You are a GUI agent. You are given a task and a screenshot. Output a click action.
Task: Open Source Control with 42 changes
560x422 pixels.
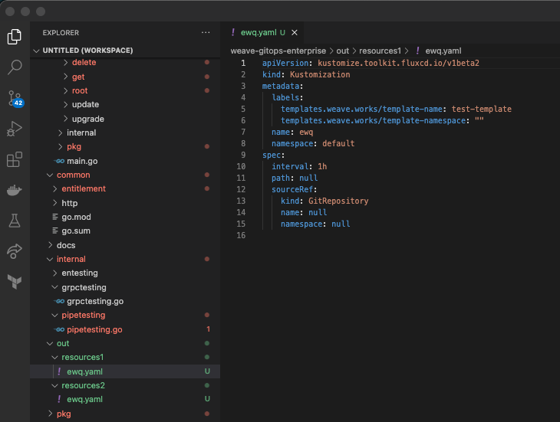click(x=15, y=98)
